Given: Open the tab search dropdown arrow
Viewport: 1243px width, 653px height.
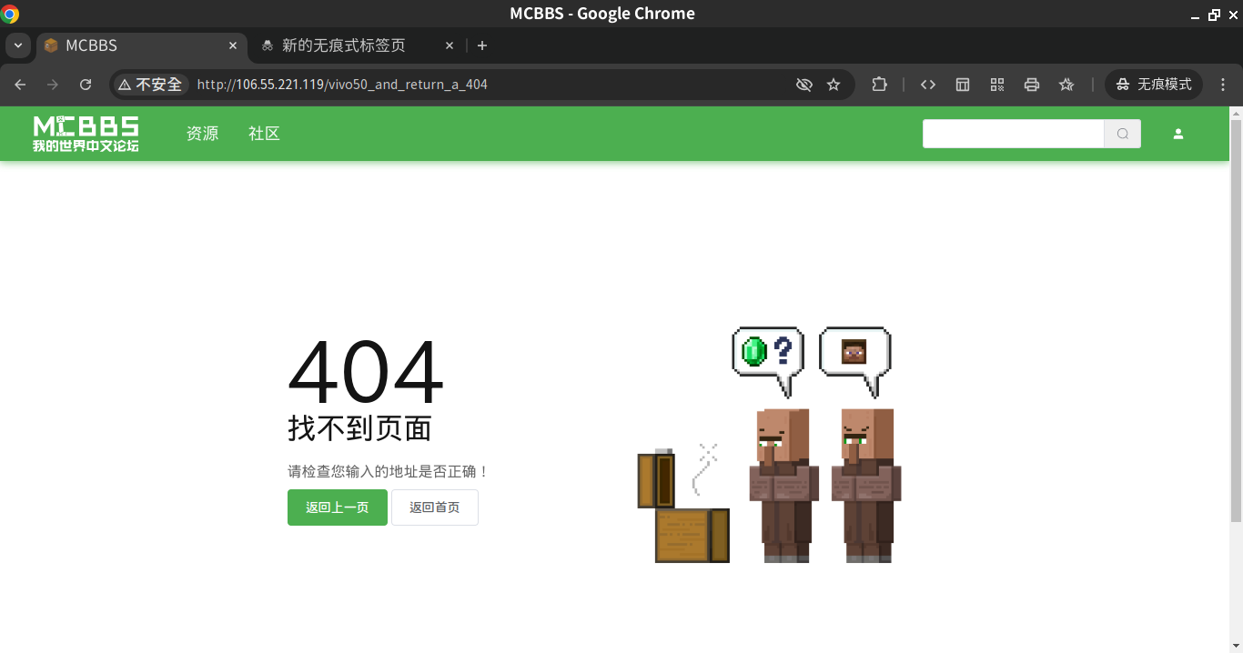Looking at the screenshot, I should point(17,45).
